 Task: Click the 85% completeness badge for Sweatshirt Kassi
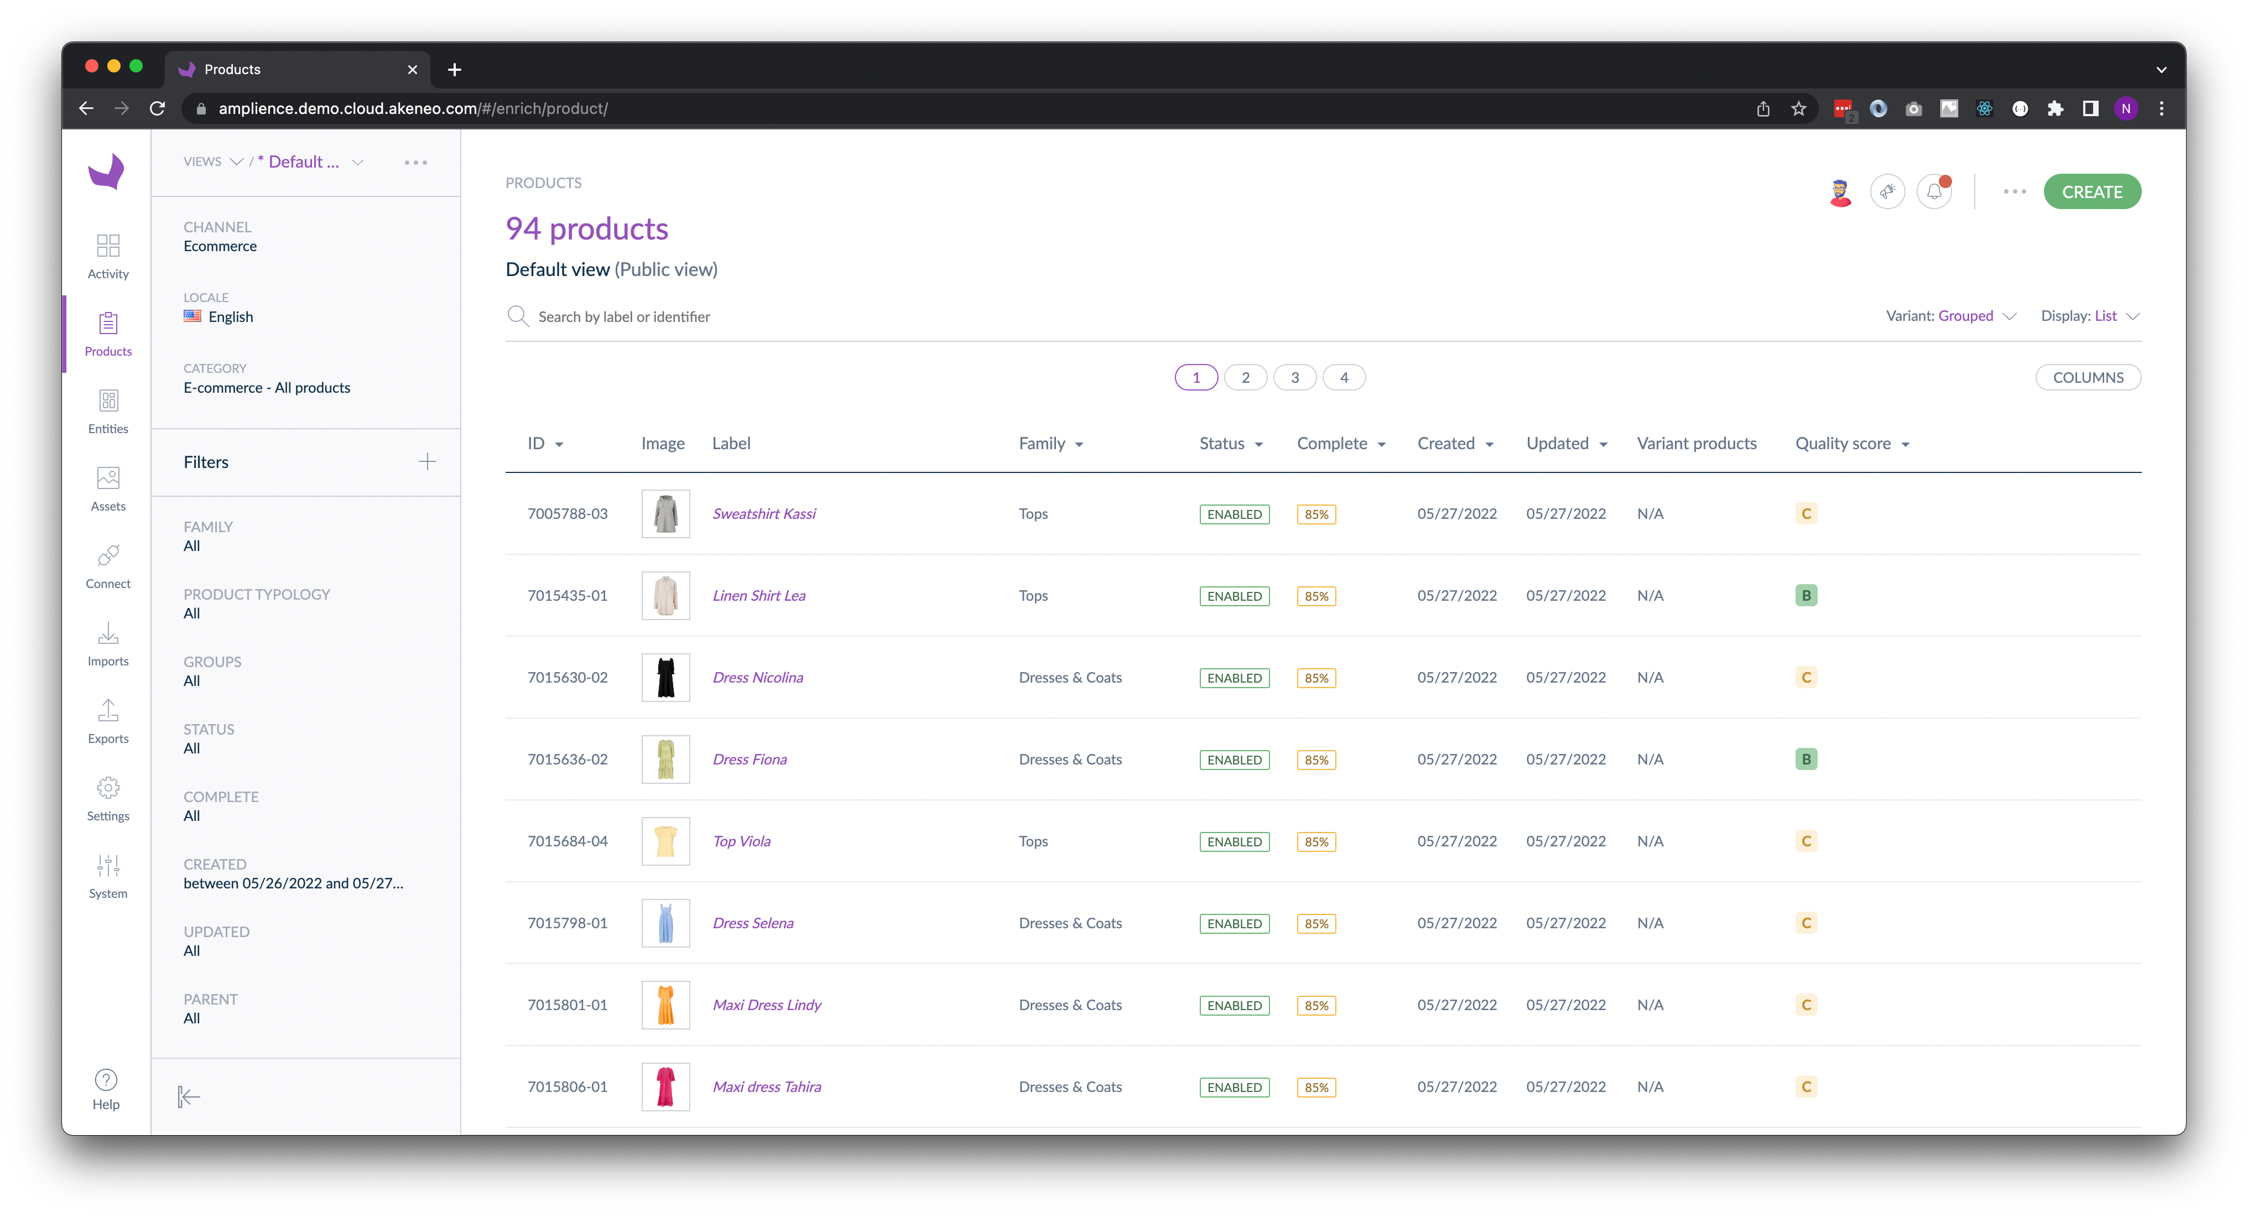tap(1316, 514)
